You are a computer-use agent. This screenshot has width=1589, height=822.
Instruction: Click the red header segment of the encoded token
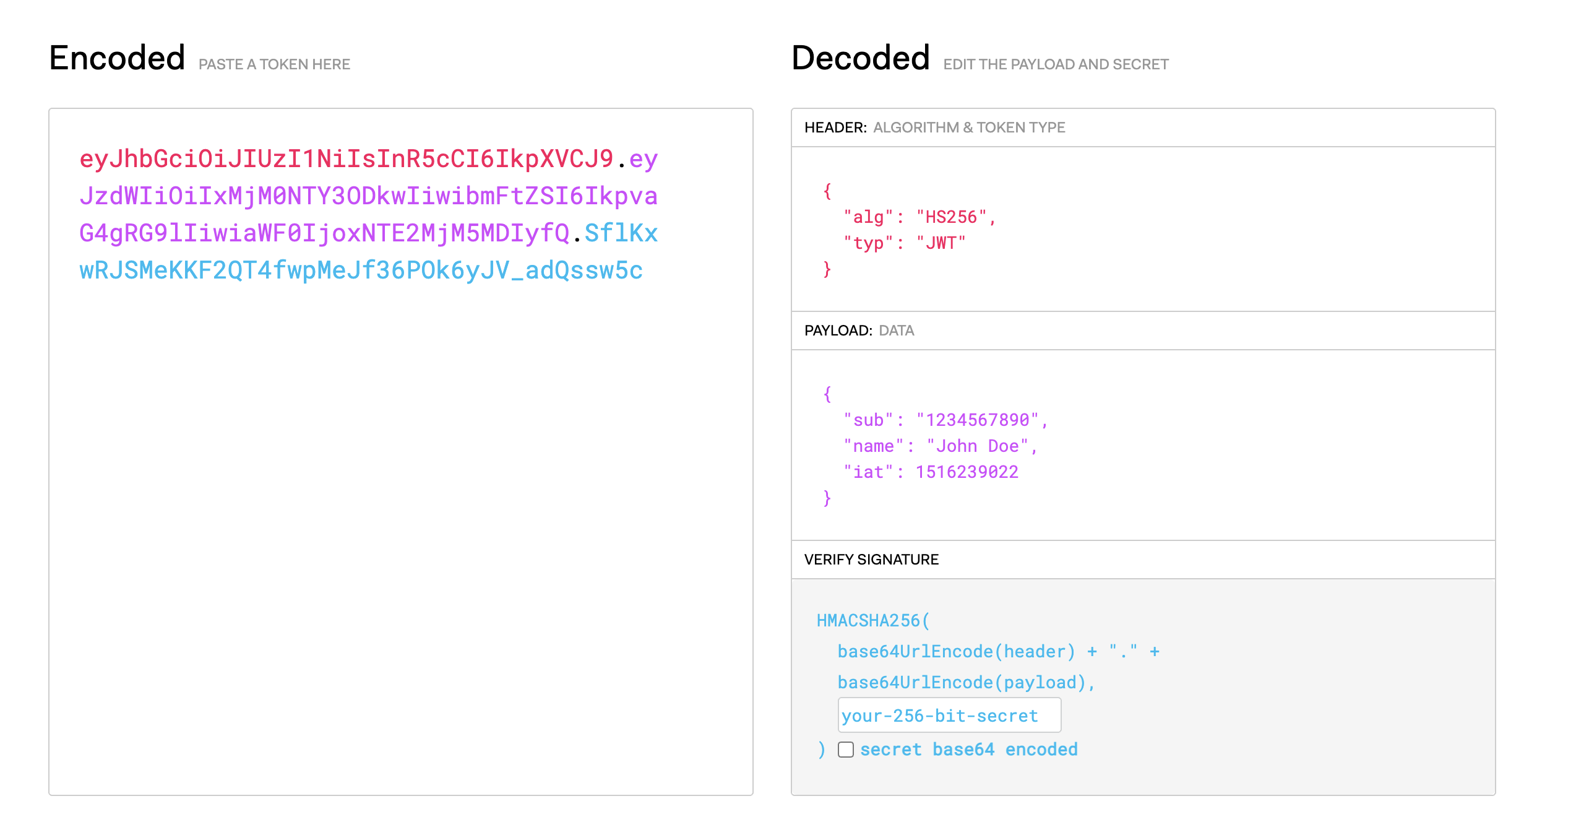pyautogui.click(x=346, y=159)
